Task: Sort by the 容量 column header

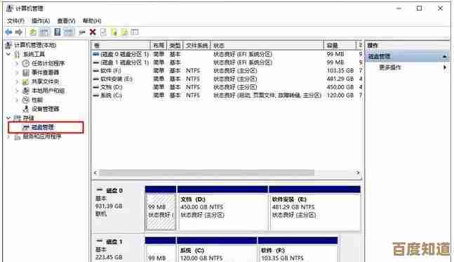Action: click(340, 46)
